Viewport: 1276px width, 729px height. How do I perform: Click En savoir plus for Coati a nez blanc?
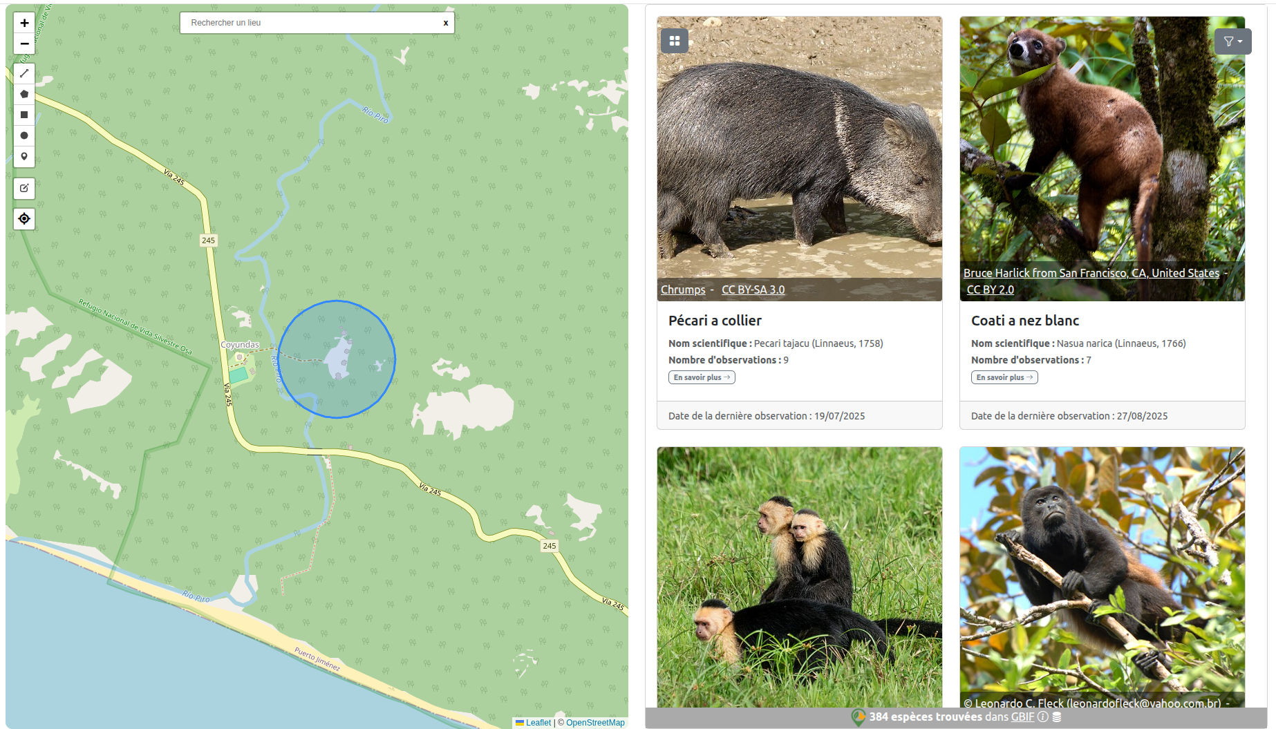1004,377
